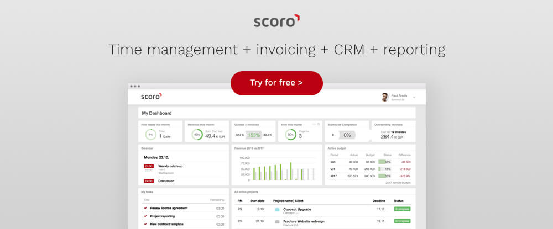Viewport: 553px width, 229px height.
Task: Click the 17.11. deadline of Concept Upgrade
Action: [x=381, y=209]
